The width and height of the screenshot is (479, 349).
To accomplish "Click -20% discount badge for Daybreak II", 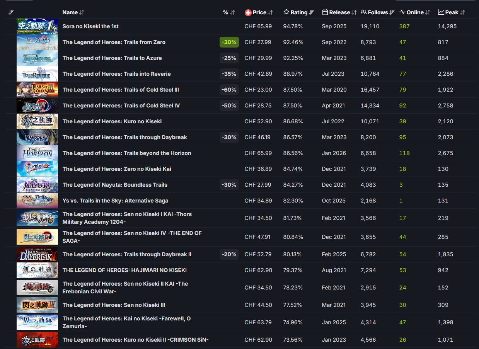I will [229, 254].
